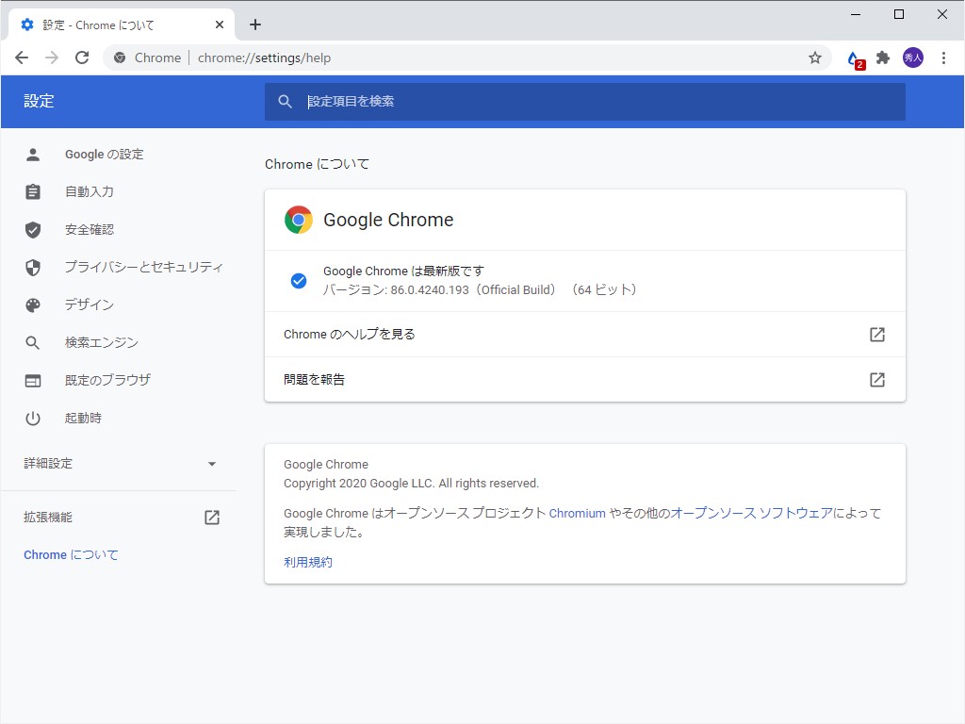Select Chrome について in the sidebar

pos(71,554)
